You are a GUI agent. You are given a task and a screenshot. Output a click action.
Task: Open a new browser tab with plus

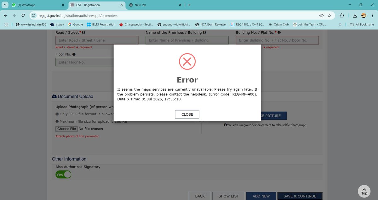point(189,5)
